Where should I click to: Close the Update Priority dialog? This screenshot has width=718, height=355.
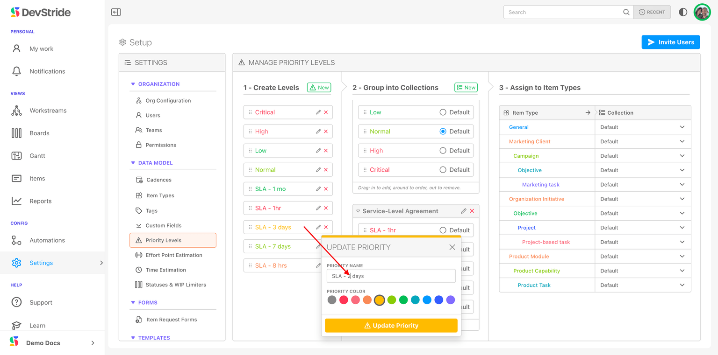pos(452,247)
